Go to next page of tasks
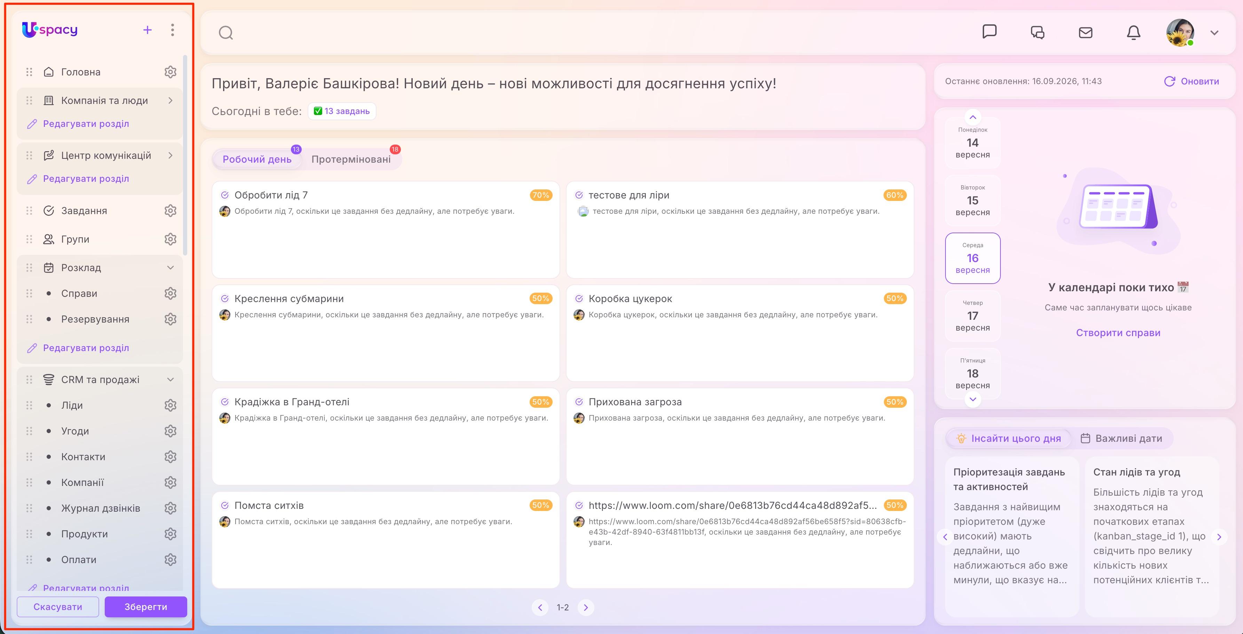 click(x=586, y=608)
